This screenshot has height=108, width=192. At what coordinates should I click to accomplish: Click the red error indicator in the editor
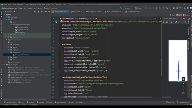pyautogui.click(x=155, y=18)
